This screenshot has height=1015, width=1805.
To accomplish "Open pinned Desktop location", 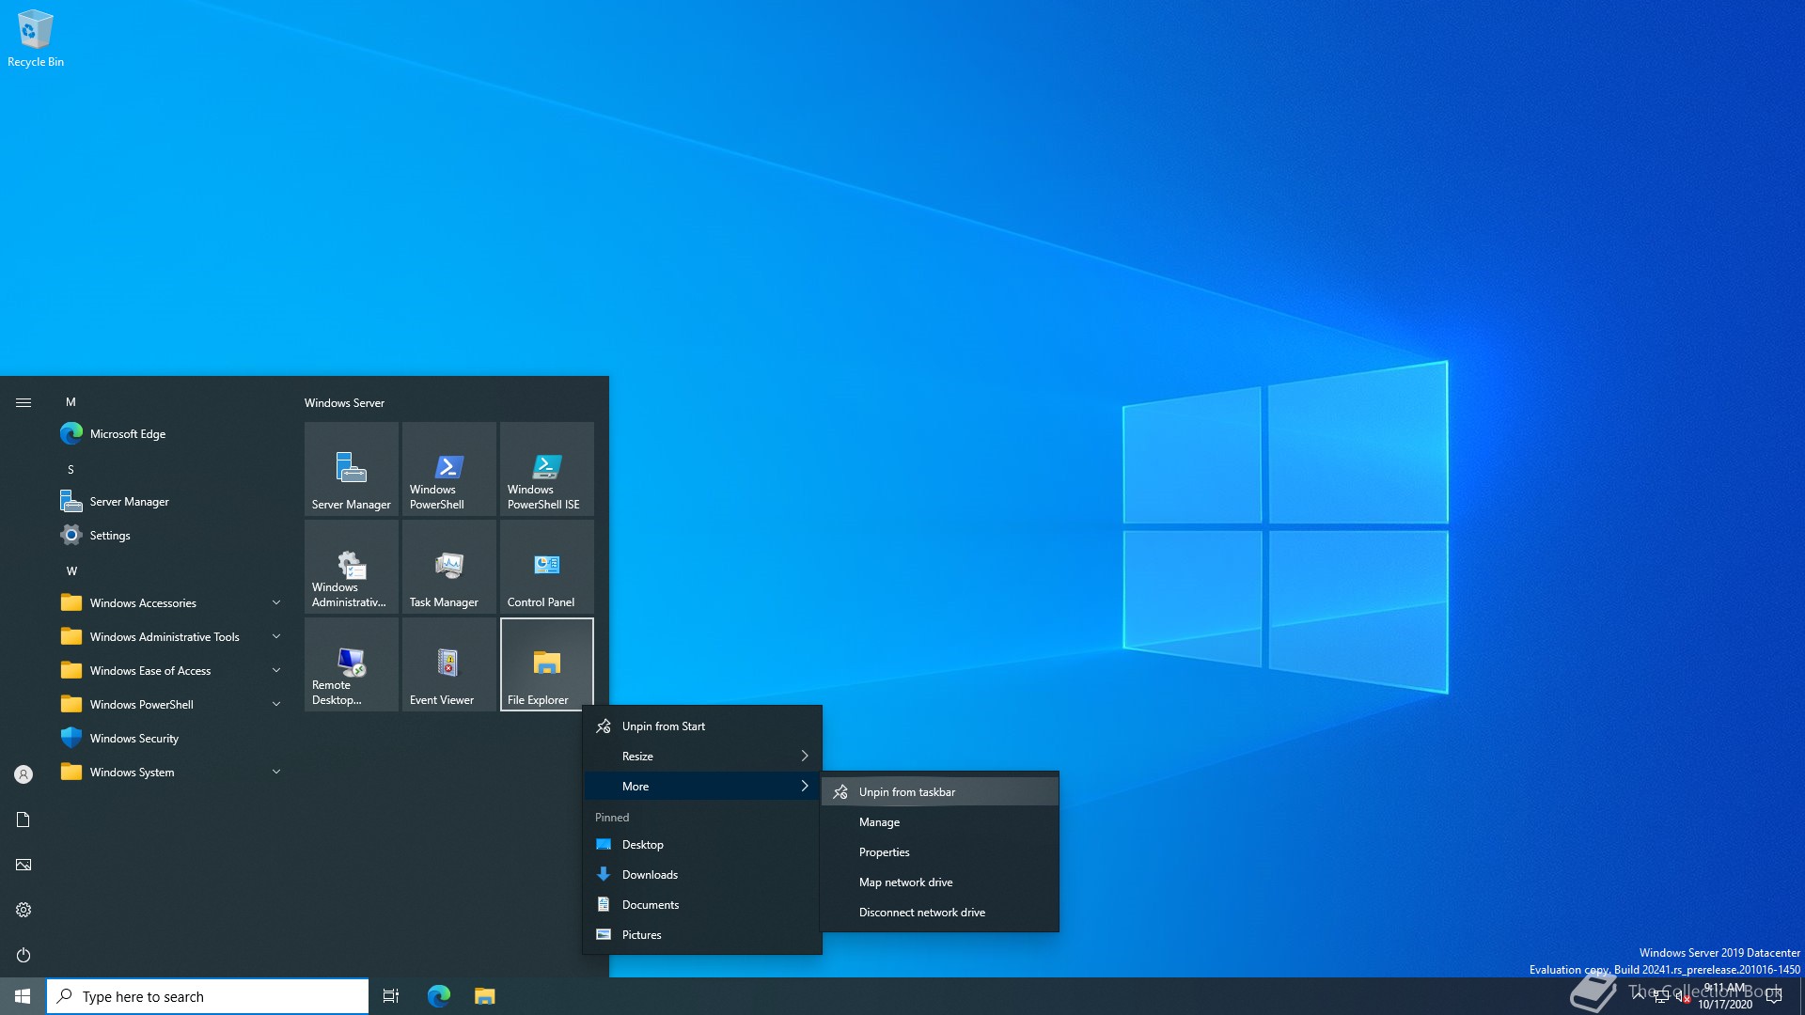I will click(x=702, y=844).
